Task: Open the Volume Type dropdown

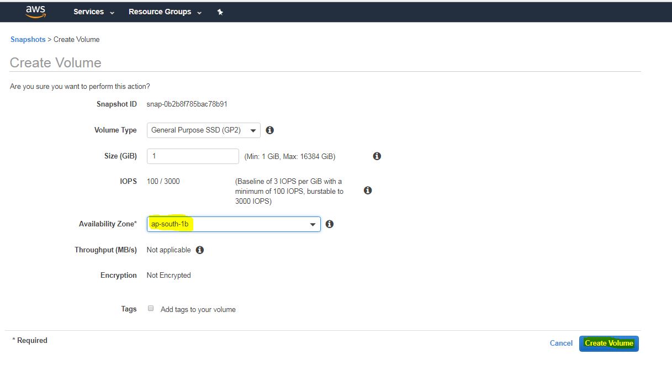Action: pos(203,130)
